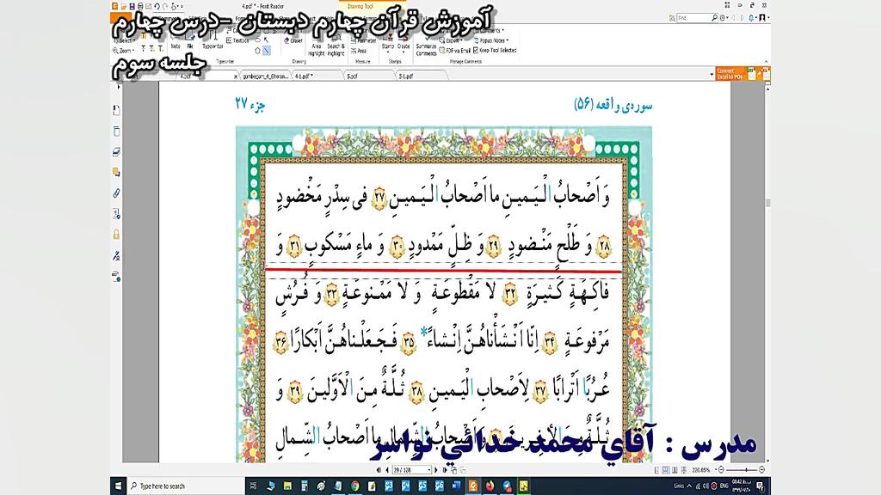
Task: Toggle continuous scrolling view mode
Action: [665, 468]
